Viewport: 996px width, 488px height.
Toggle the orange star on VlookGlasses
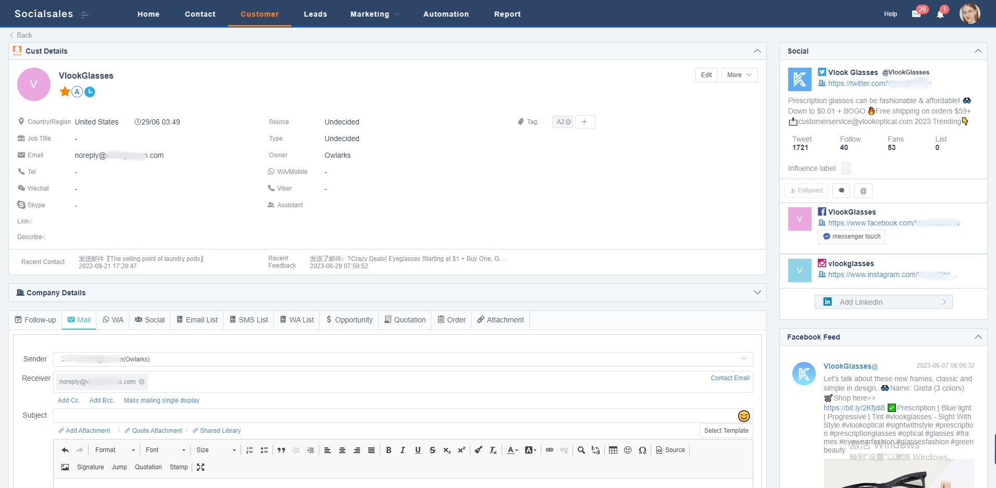pos(65,92)
